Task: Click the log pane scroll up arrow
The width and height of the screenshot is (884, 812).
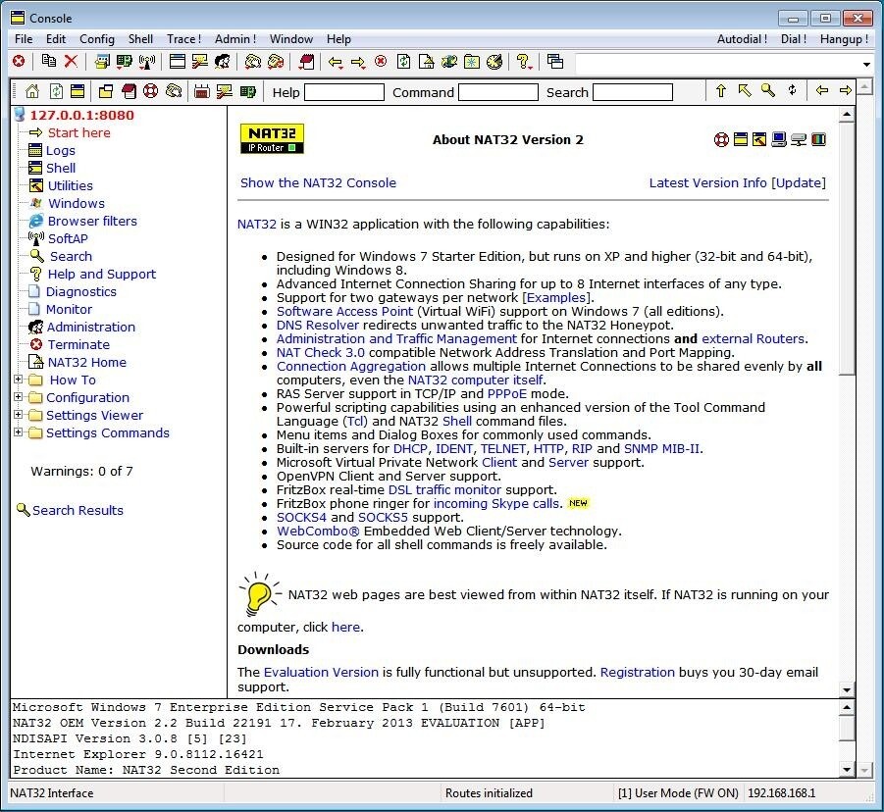Action: (x=847, y=707)
